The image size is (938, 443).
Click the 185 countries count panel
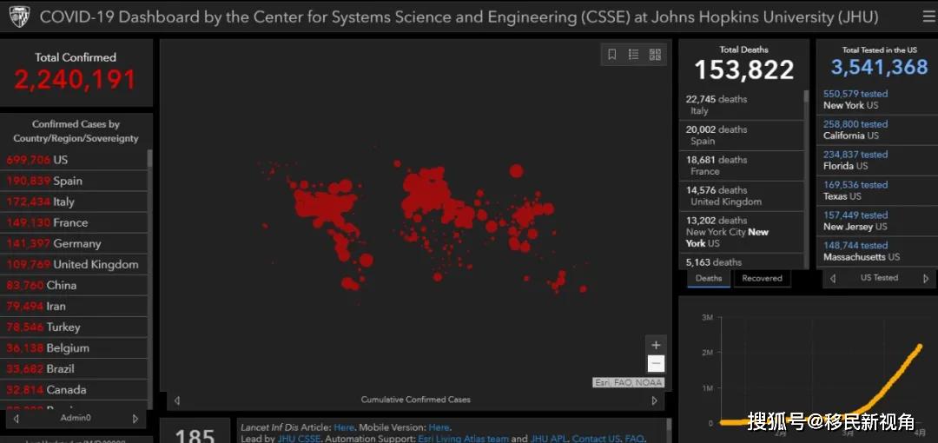195,433
